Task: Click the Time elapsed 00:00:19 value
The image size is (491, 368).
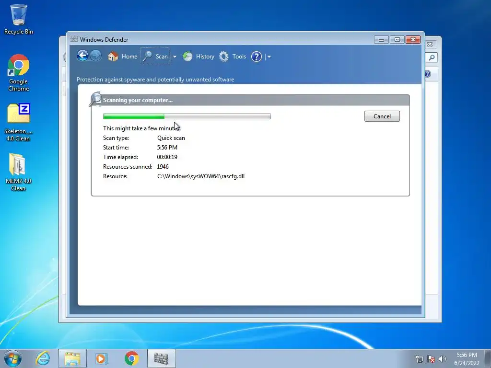Action: click(x=167, y=157)
